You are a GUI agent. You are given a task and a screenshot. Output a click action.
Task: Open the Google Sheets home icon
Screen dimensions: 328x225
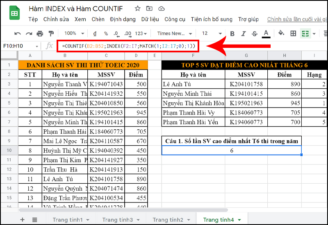(x=14, y=13)
